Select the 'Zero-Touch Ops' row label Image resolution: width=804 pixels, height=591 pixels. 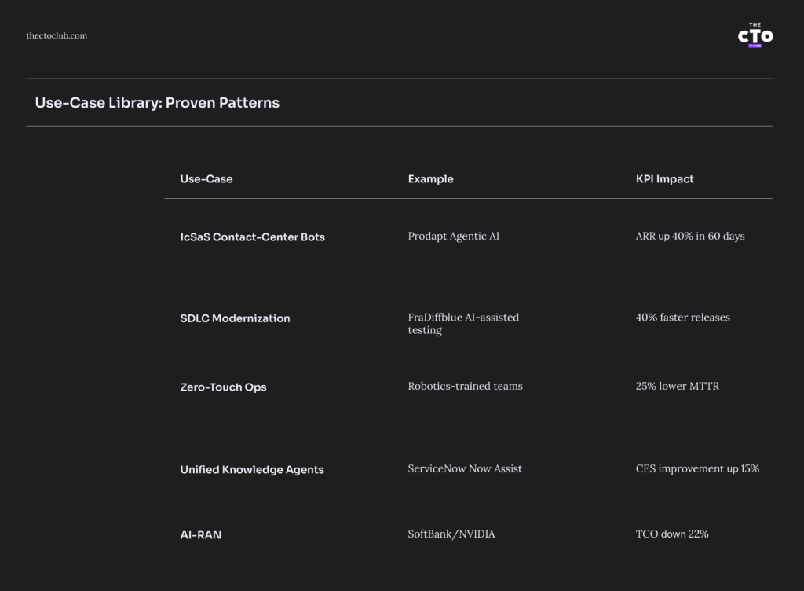223,387
